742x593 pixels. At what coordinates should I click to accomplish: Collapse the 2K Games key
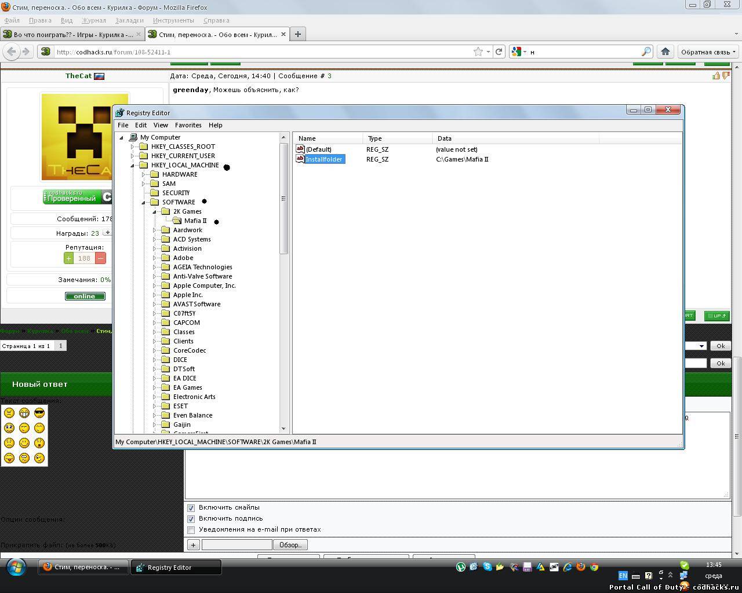[155, 211]
